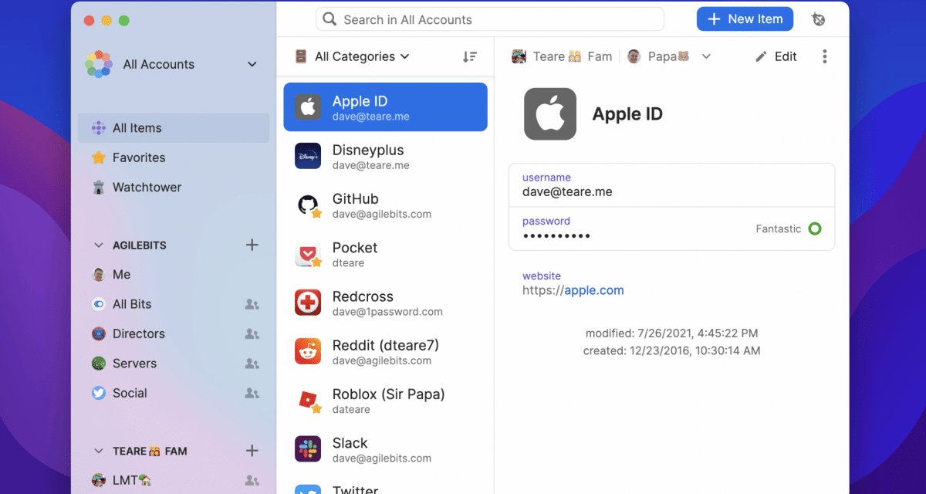Select the Slack list entry
The height and width of the screenshot is (494, 926).
point(385,449)
